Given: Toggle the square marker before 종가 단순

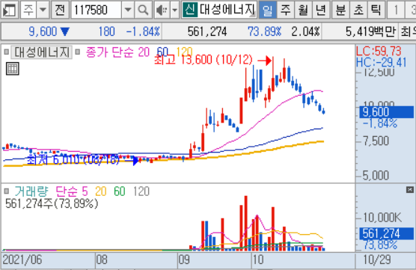Looking at the screenshot, I should coord(78,52).
